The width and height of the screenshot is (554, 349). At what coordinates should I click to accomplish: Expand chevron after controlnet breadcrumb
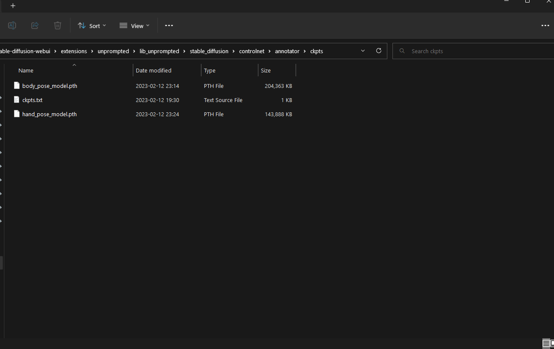(x=270, y=51)
